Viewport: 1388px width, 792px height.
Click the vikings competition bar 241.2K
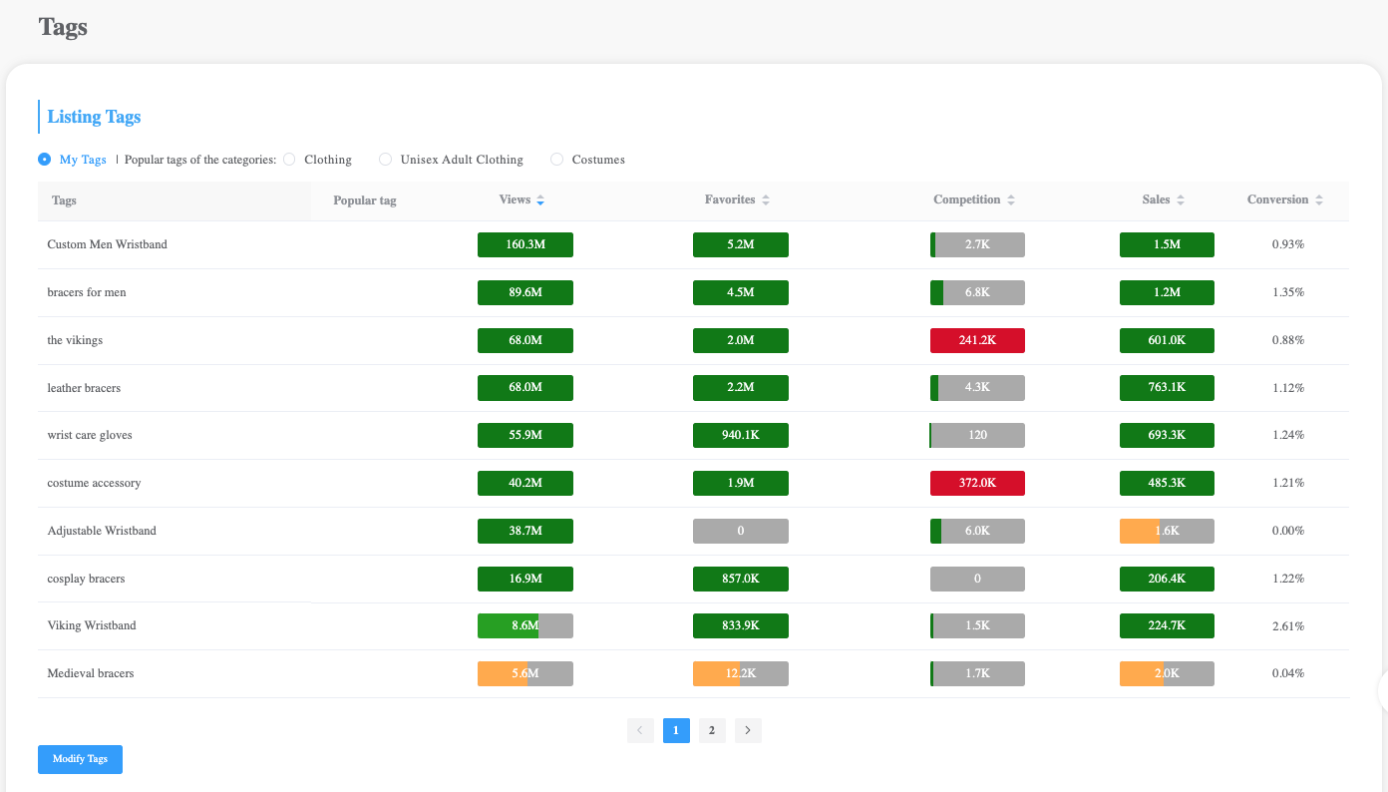click(977, 340)
